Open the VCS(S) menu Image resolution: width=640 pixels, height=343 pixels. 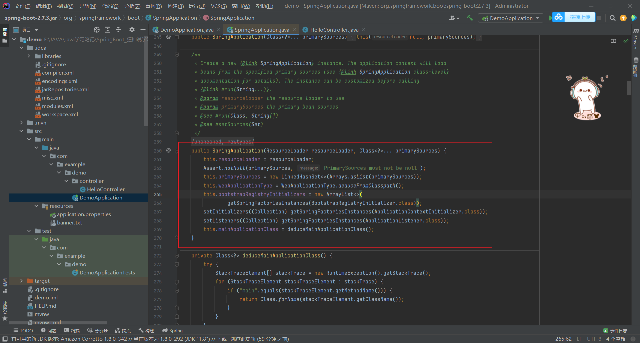tap(219, 6)
